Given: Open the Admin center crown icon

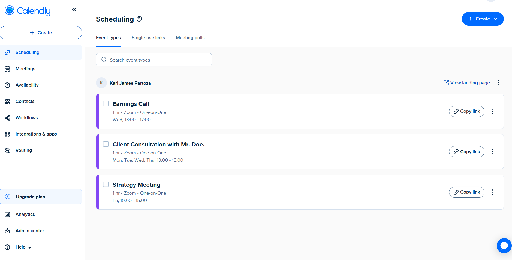Looking at the screenshot, I should point(8,231).
